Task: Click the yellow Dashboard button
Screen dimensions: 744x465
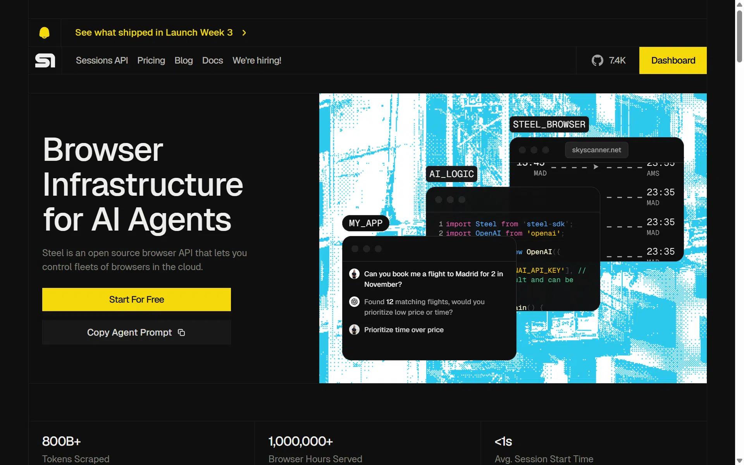Action: [673, 60]
